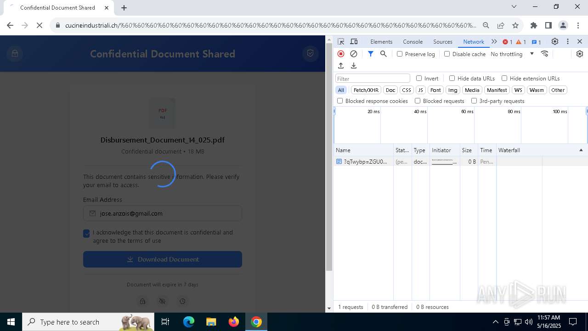
Task: Show the error count badge
Action: pyautogui.click(x=508, y=42)
